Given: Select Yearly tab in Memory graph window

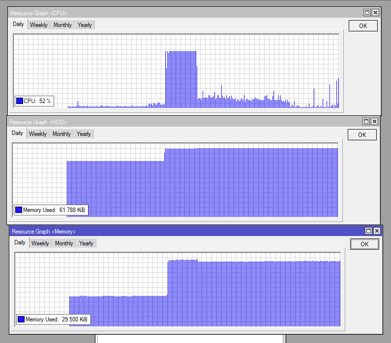Looking at the screenshot, I should pos(86,243).
